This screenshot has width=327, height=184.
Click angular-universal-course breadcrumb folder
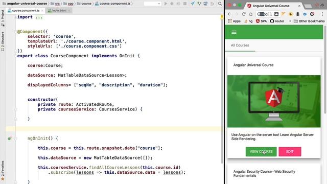[25, 4]
